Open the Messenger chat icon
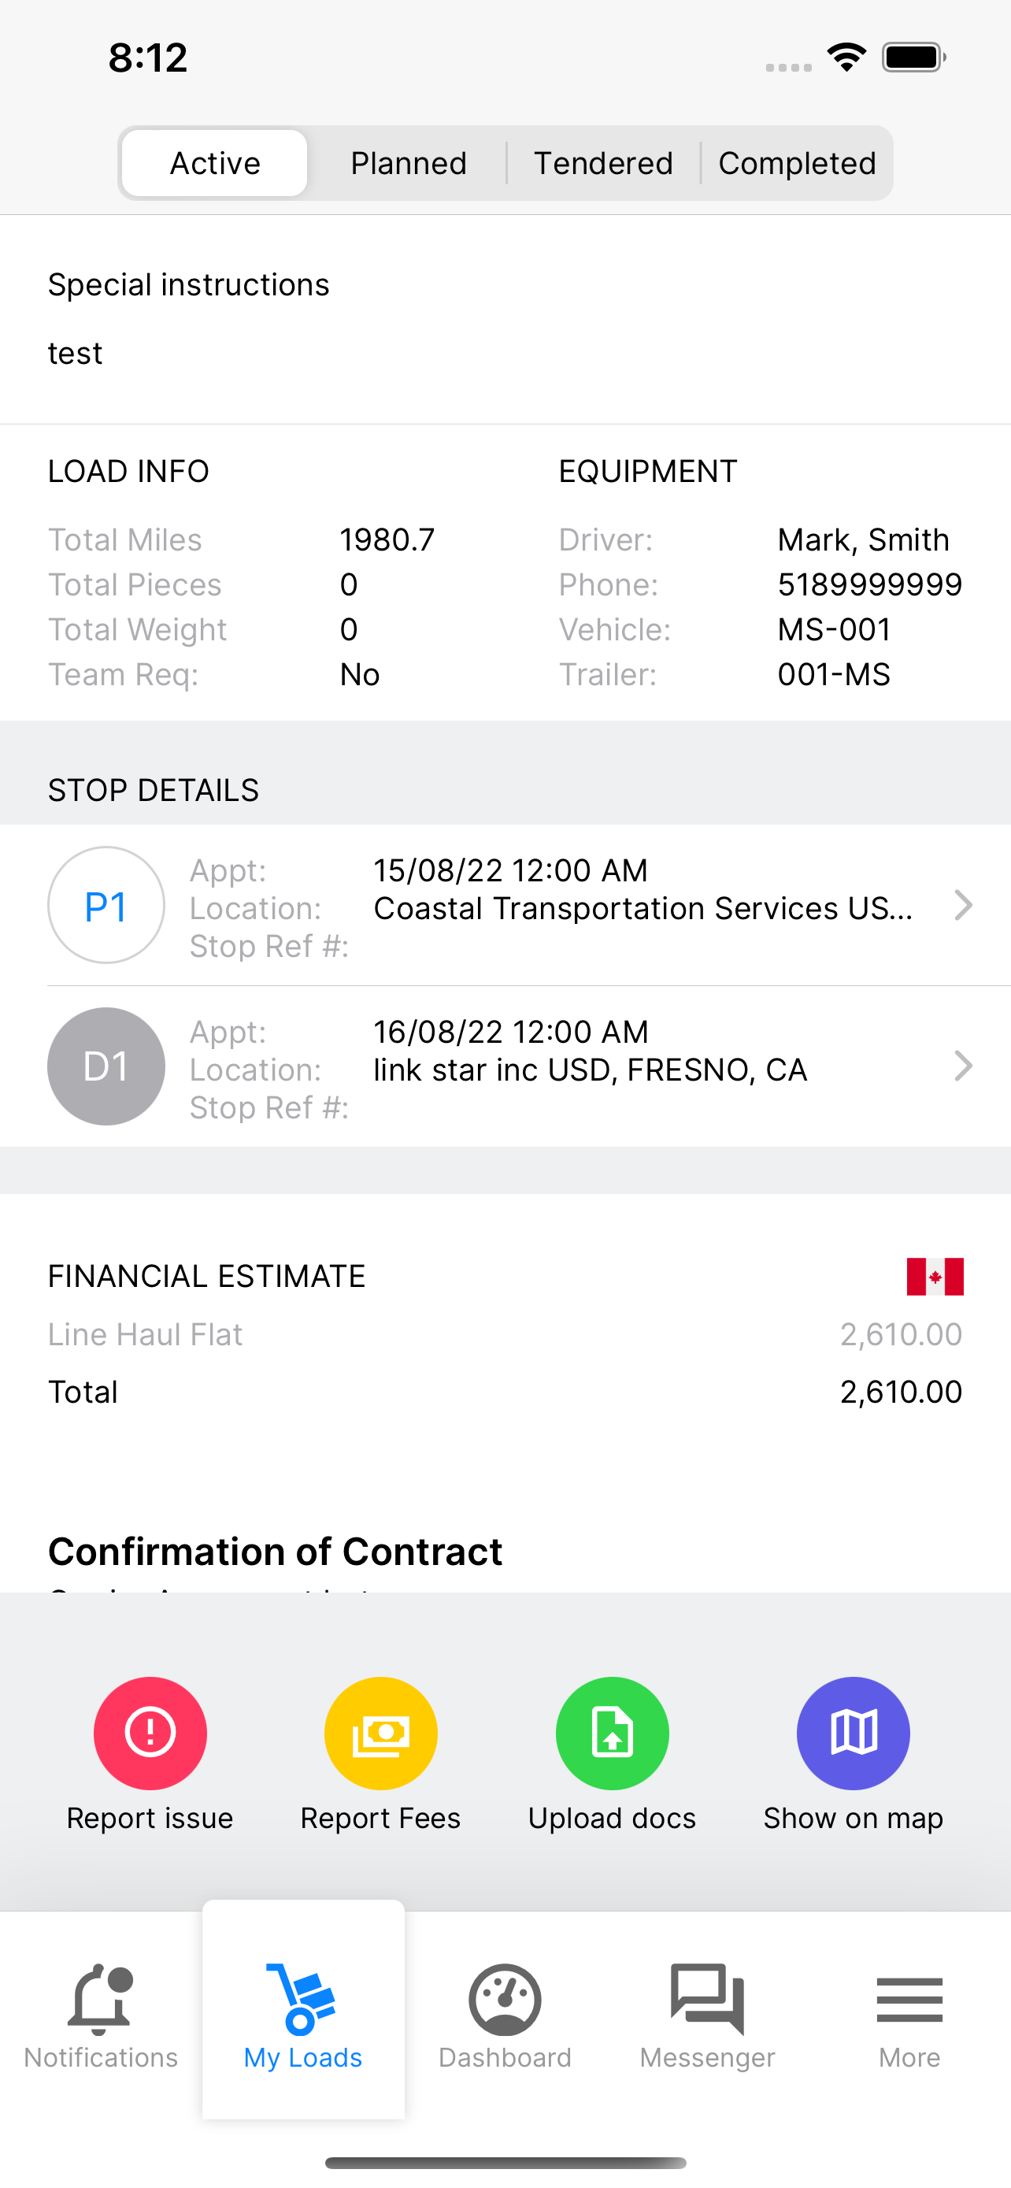Viewport: 1011px width, 2188px height. 707,2000
